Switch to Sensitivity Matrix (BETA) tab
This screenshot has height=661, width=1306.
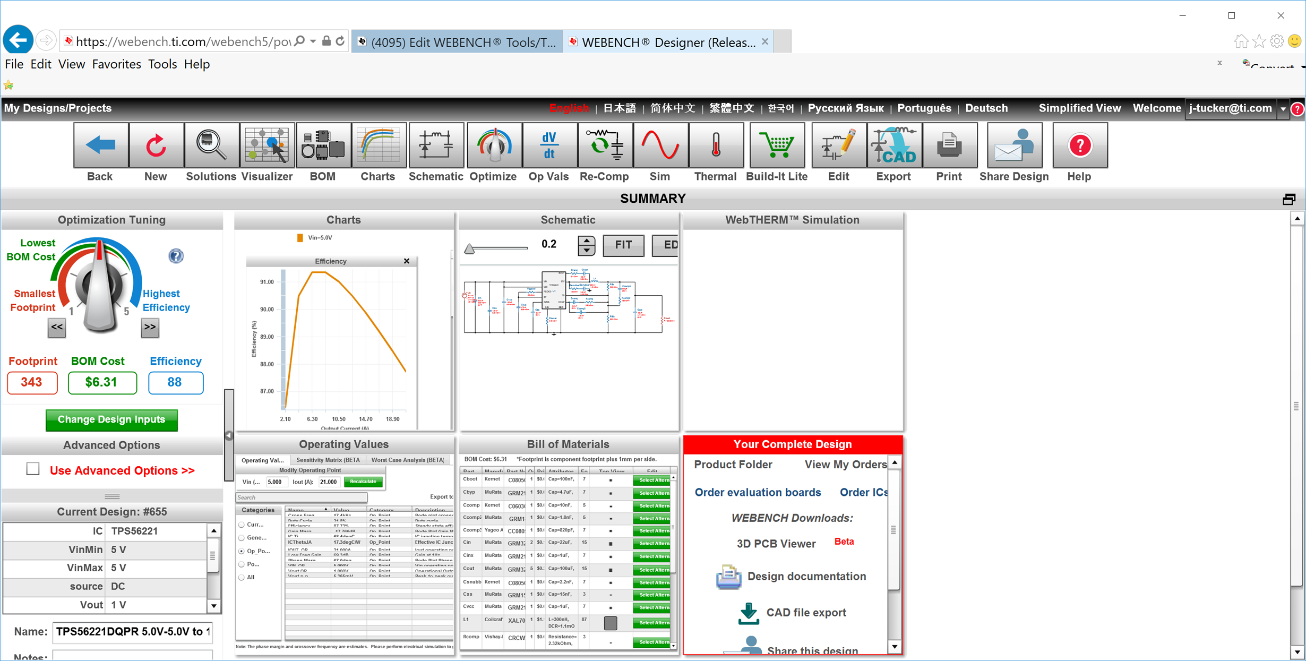click(x=328, y=460)
